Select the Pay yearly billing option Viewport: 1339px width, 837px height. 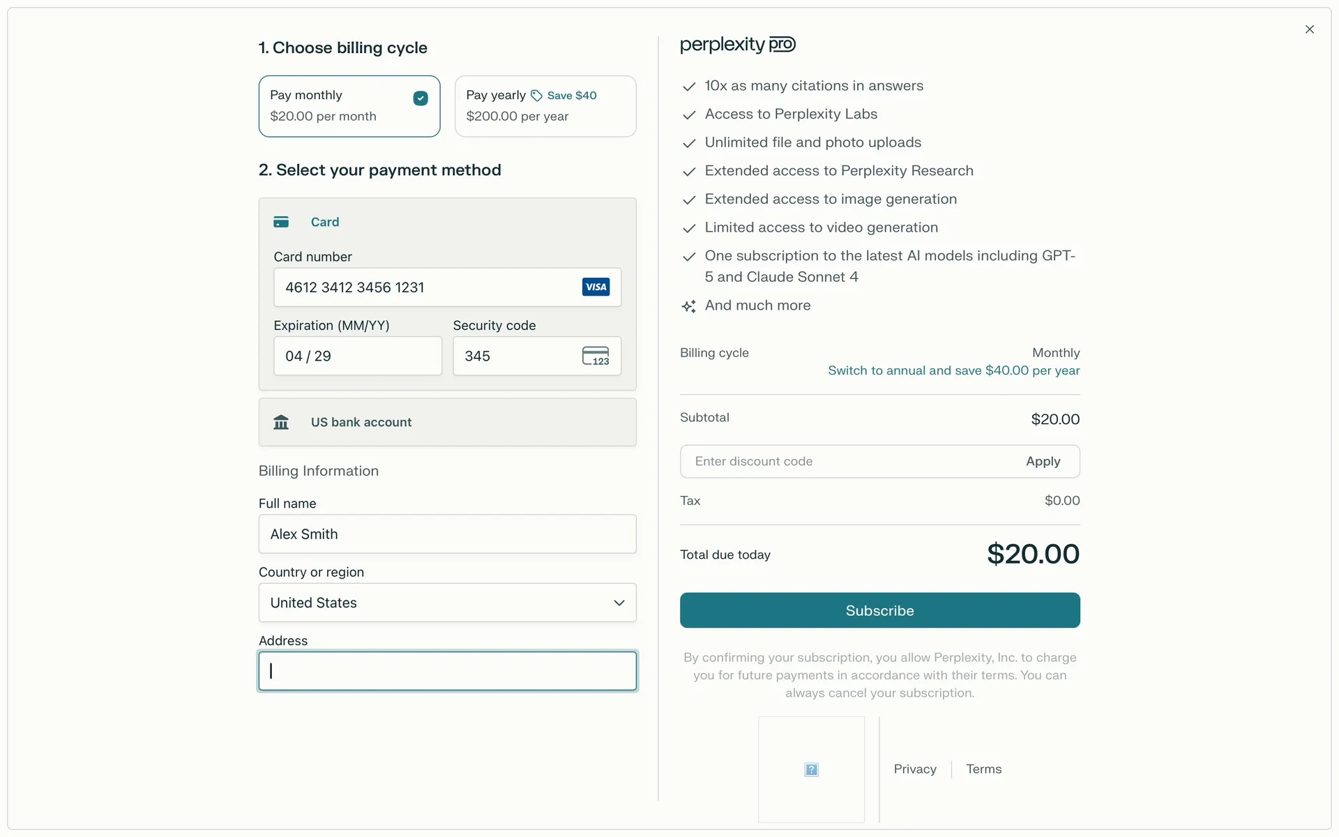545,106
